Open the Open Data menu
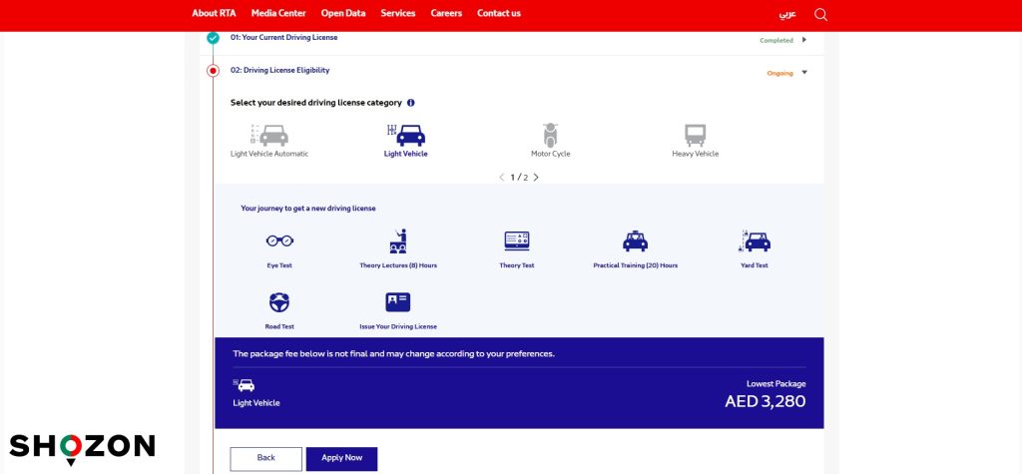 click(x=343, y=13)
